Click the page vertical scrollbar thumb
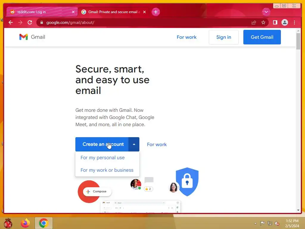Image resolution: width=305 pixels, height=229 pixels. [x=298, y=41]
